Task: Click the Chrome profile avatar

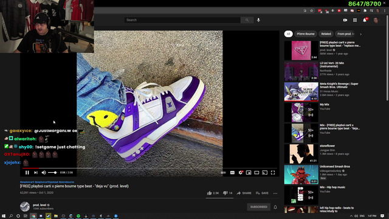Action: [378, 11]
